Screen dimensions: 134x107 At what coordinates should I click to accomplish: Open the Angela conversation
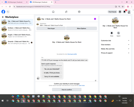[x=17, y=36]
